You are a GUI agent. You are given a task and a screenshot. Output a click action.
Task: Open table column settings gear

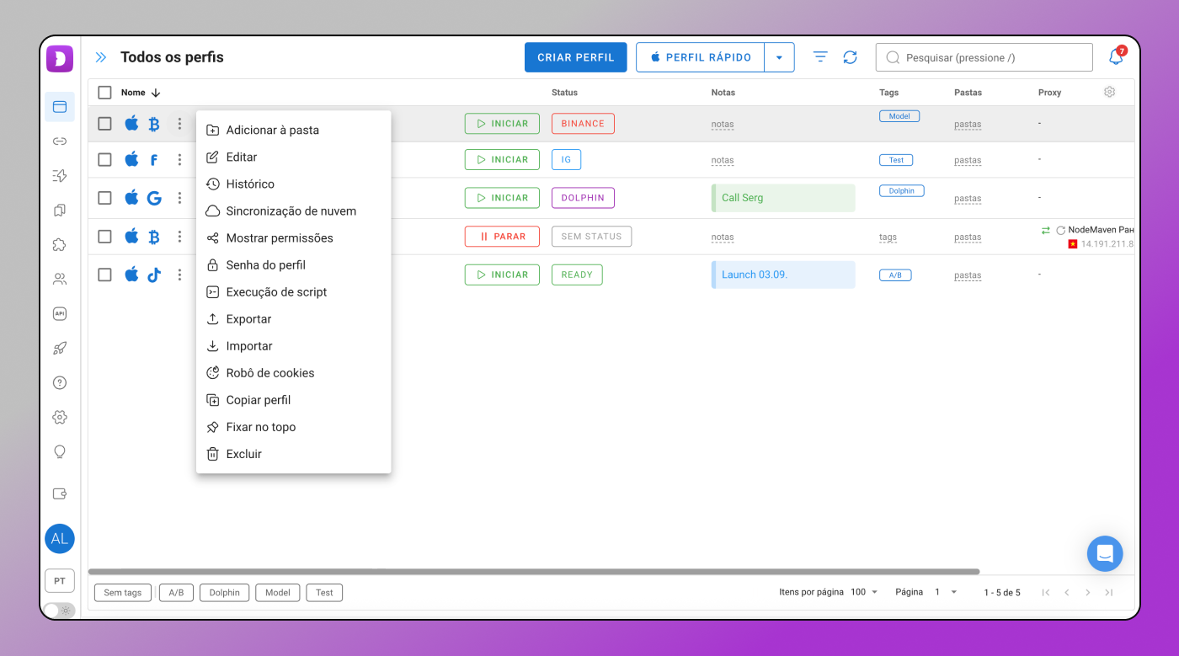[x=1110, y=92]
